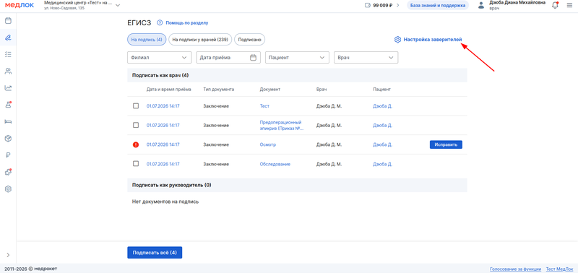Click the Дата и время приёма column header
Viewport: 578px width, 273px height.
point(168,89)
